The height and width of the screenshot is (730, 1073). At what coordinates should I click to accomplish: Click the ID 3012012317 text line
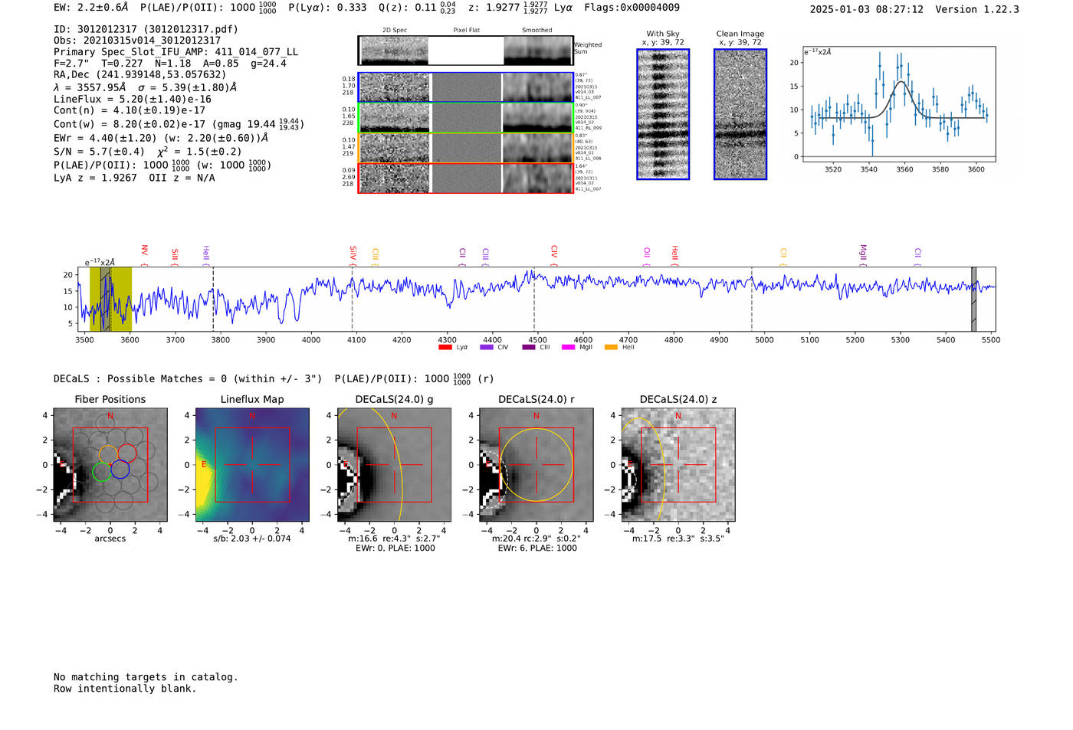146,29
